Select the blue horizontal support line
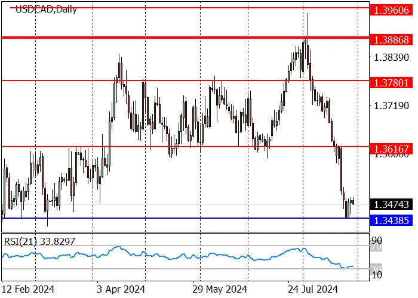This screenshot has height=298, width=418. coord(186,218)
